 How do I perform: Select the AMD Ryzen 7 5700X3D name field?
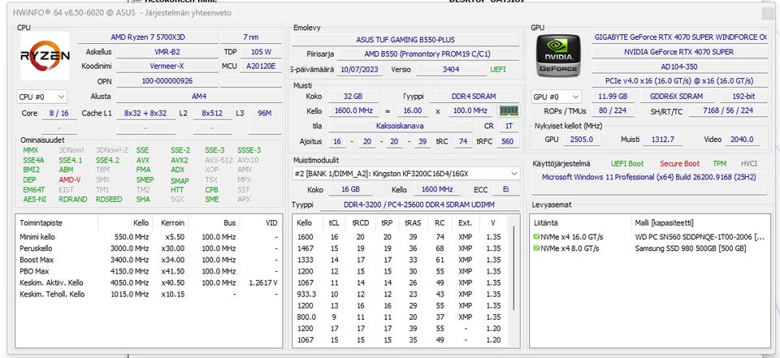click(x=148, y=37)
